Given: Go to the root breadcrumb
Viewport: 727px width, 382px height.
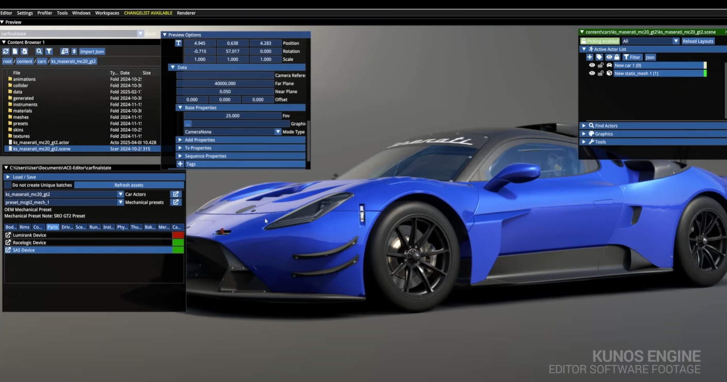Looking at the screenshot, I should pos(7,61).
